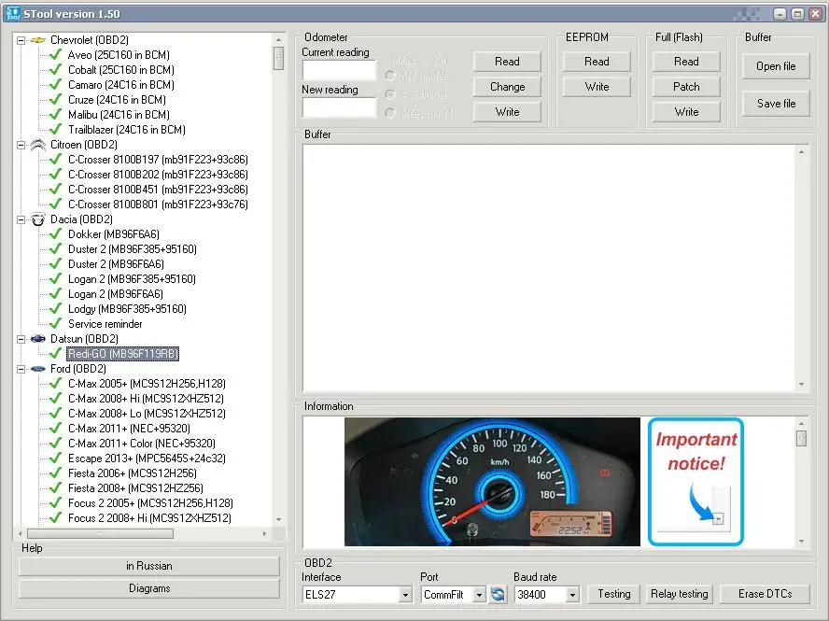Viewport: 829px width, 621px height.
Task: Click the Dacia brand logo icon
Action: [x=37, y=219]
